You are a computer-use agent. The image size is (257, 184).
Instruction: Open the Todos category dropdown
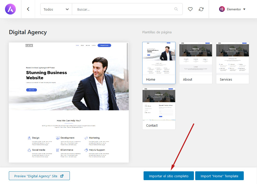point(56,9)
